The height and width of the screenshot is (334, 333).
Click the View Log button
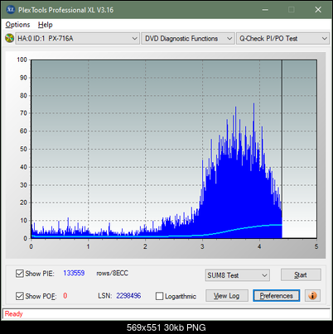click(x=227, y=296)
